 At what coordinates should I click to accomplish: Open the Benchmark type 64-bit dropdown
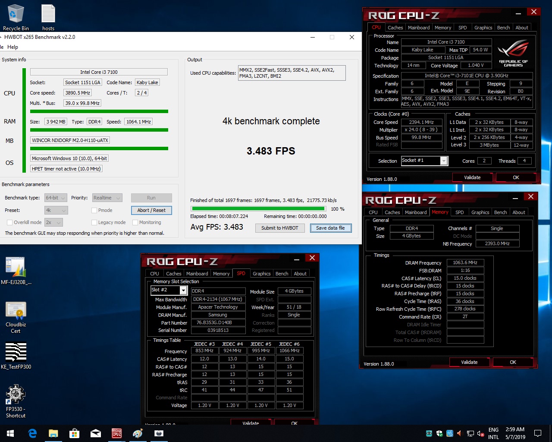point(56,198)
